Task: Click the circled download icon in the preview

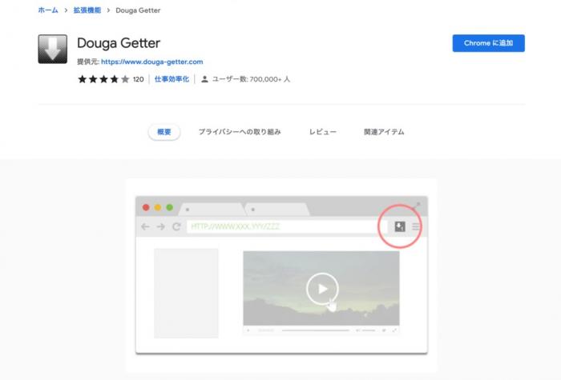Action: (400, 226)
